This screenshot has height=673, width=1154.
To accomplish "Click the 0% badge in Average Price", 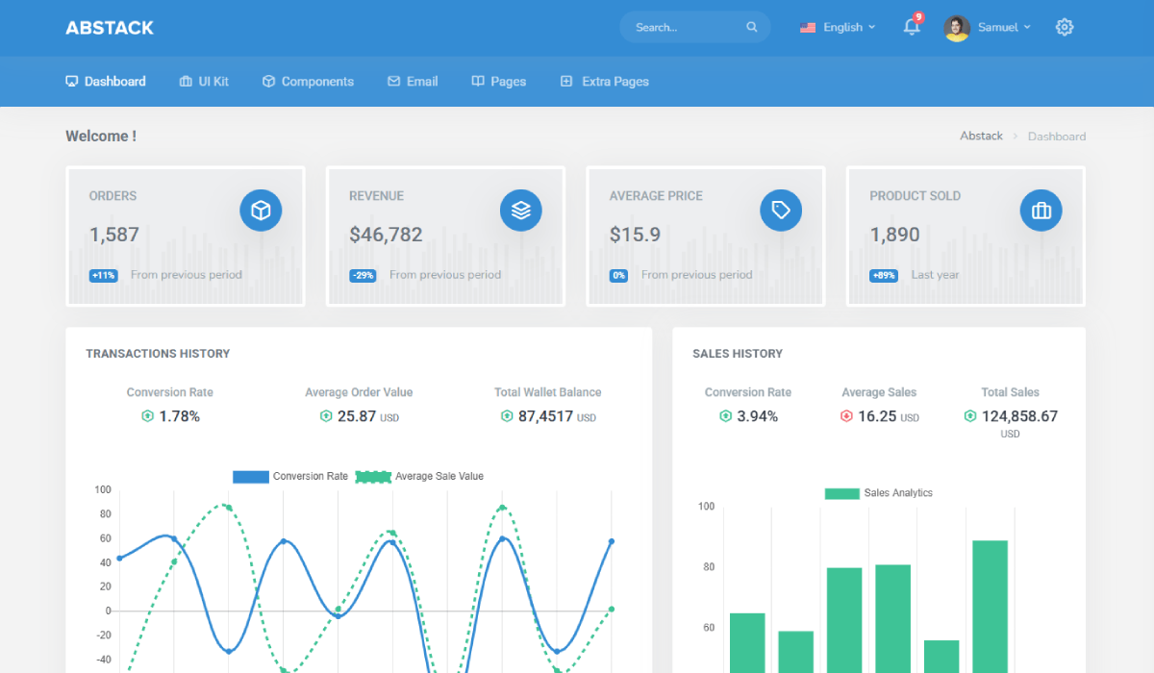I will 618,275.
